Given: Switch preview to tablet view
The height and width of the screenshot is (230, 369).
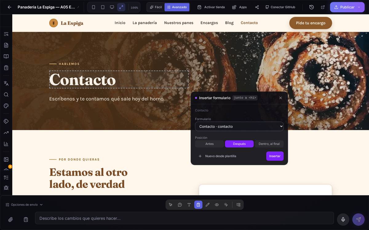Looking at the screenshot, I should click(103, 7).
